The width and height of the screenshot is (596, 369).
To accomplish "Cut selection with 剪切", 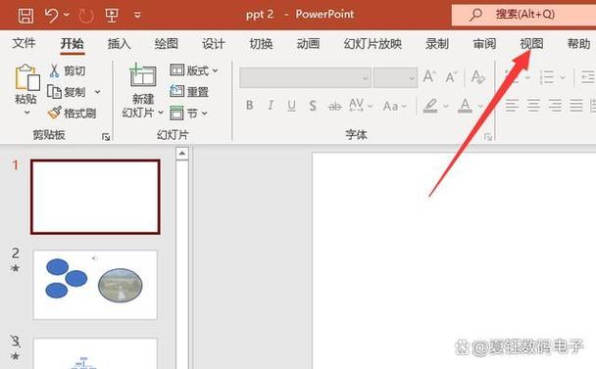I will click(68, 70).
